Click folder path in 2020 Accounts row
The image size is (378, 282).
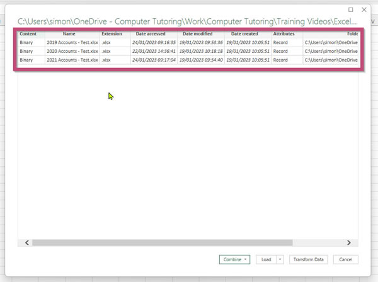click(331, 51)
